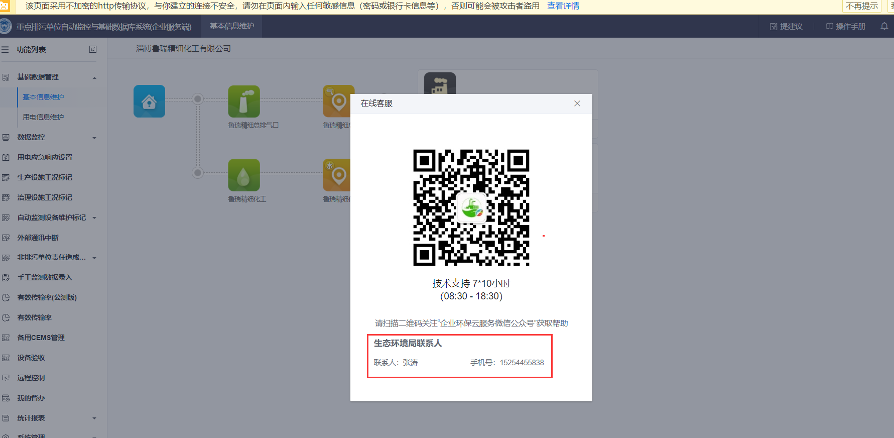
Task: Click 查看详情 in the security warning
Action: pos(563,6)
